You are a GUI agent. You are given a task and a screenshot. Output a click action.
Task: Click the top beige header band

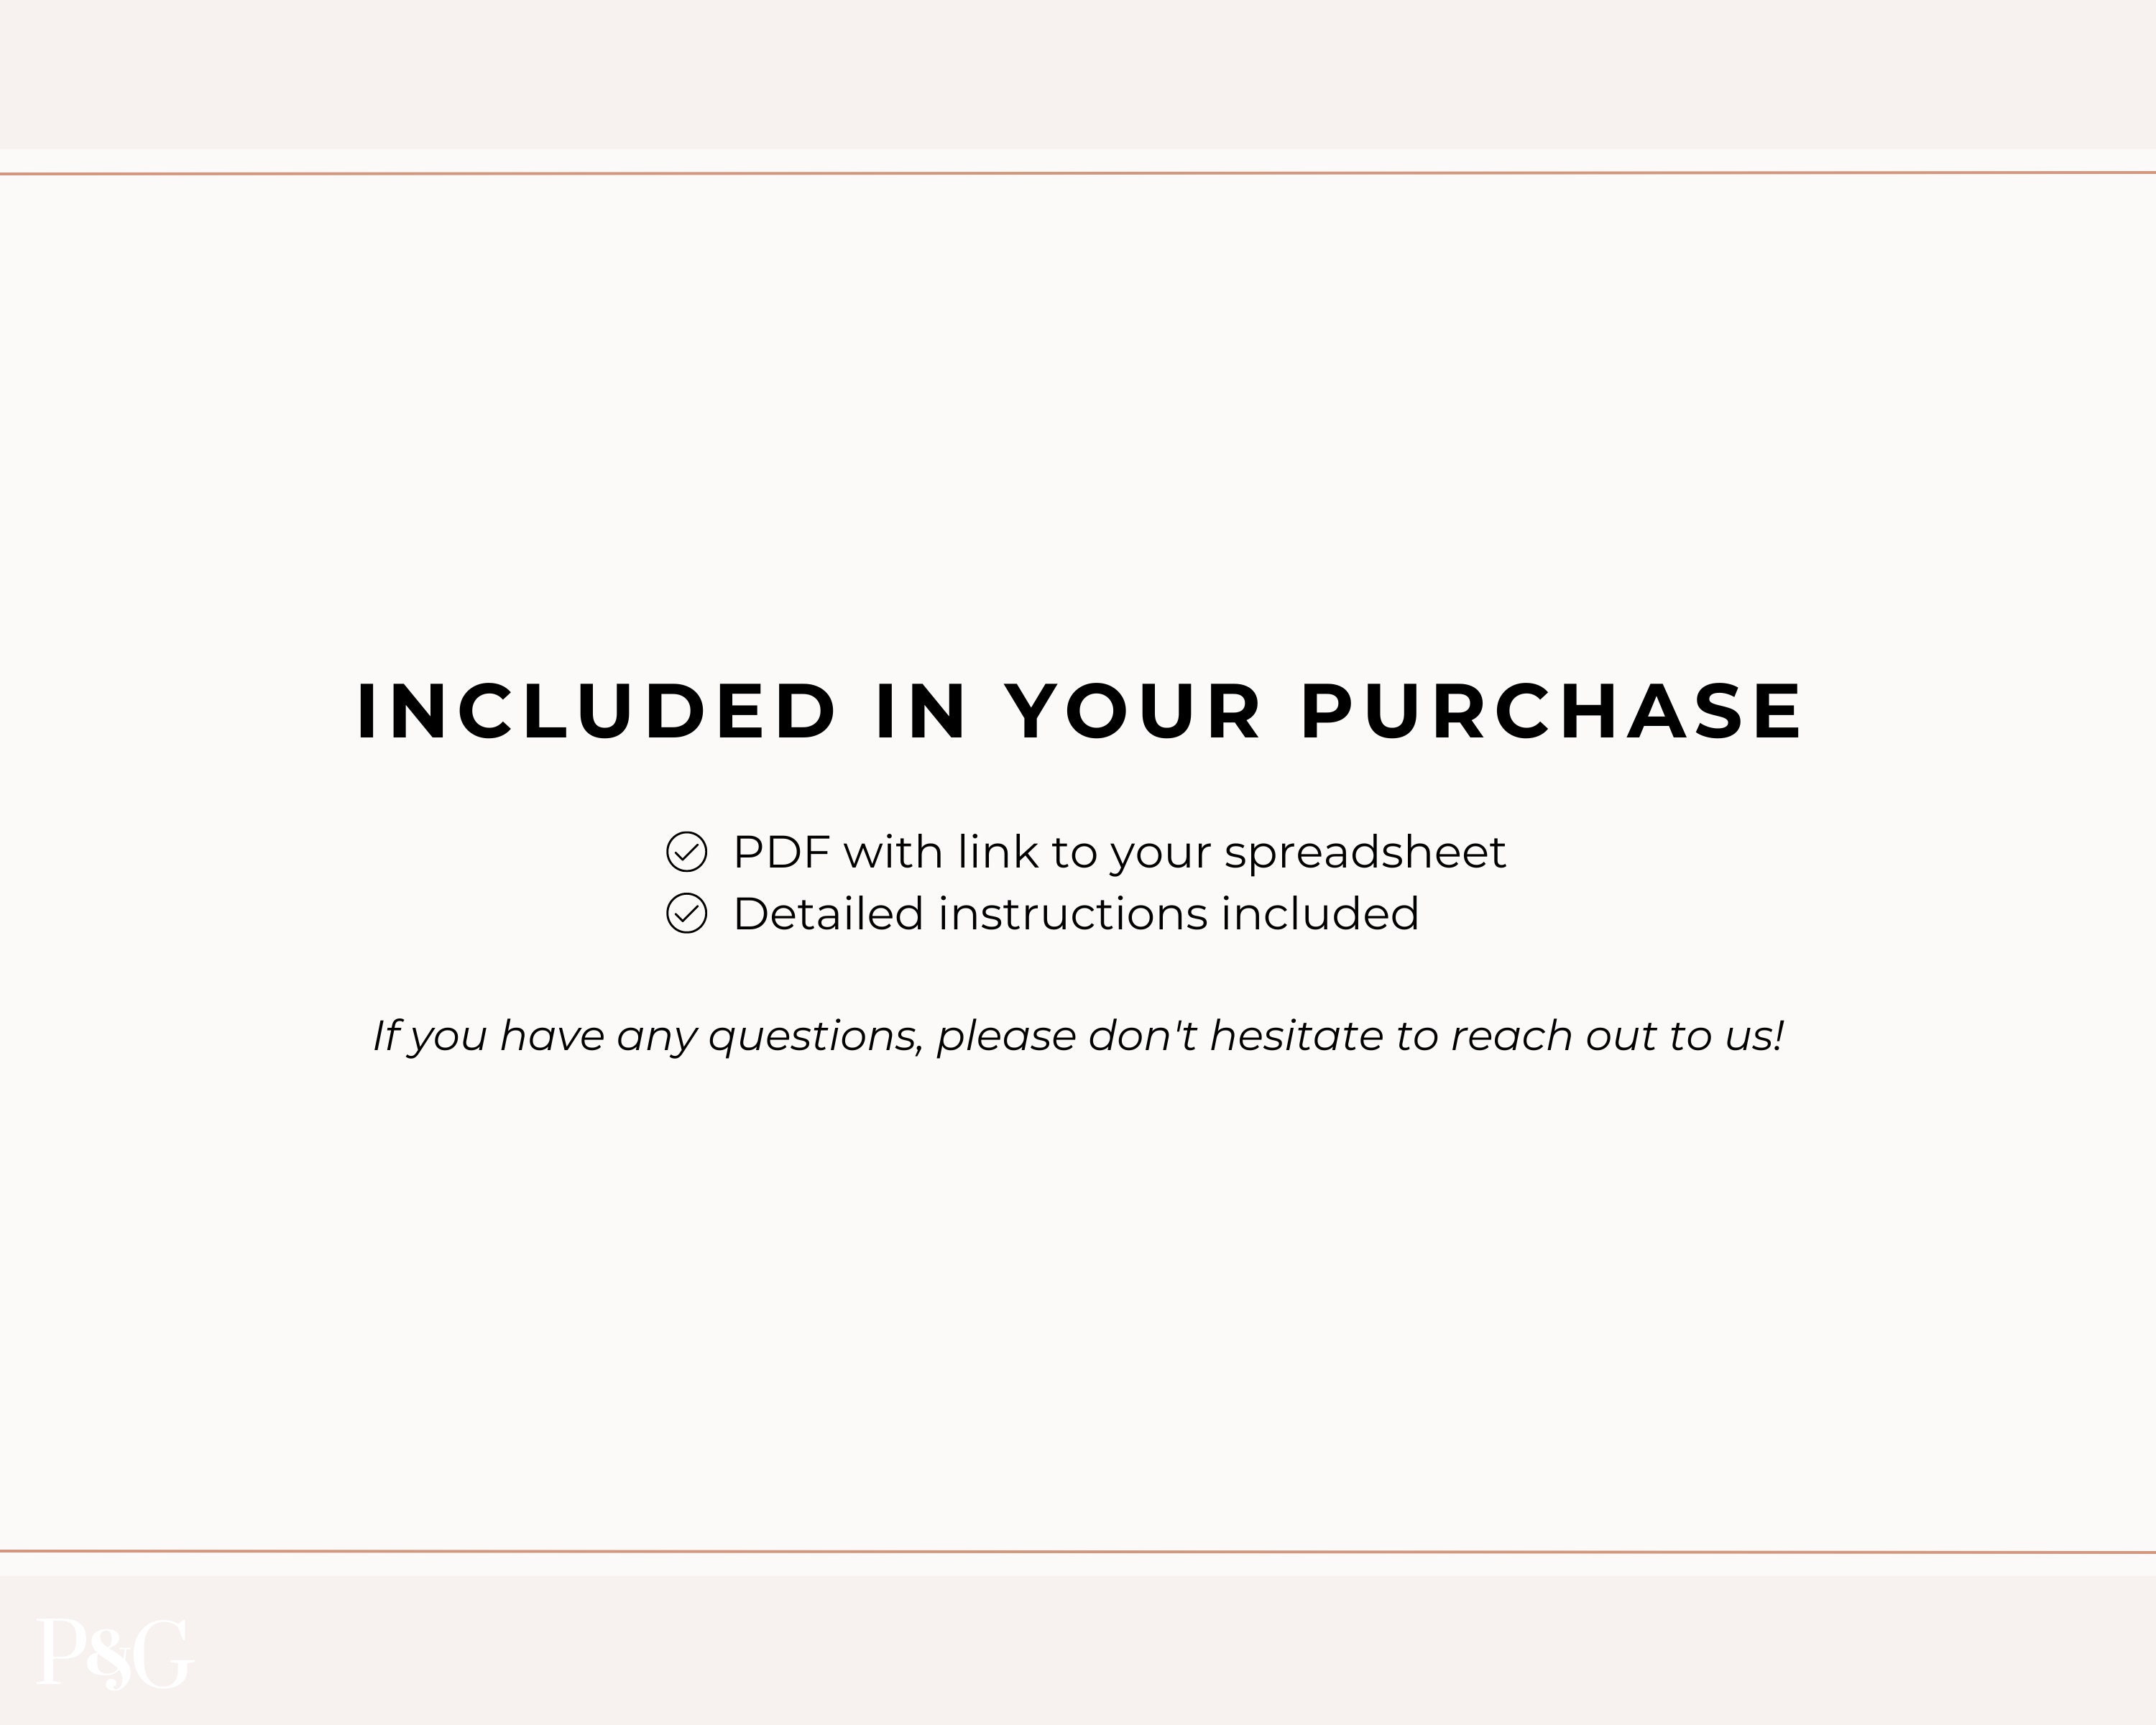pos(1078,74)
